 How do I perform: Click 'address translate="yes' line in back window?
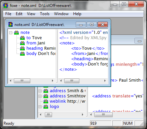coord(118,96)
